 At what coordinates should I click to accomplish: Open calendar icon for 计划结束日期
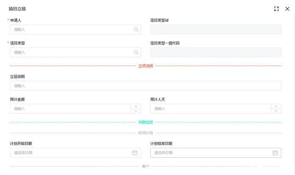(275, 153)
